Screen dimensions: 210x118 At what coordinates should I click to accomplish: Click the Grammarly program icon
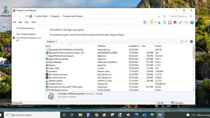point(47,87)
